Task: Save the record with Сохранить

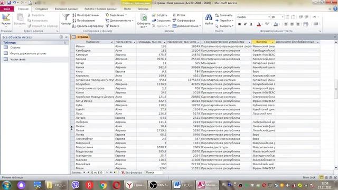Action: pyautogui.click(x=161, y=21)
